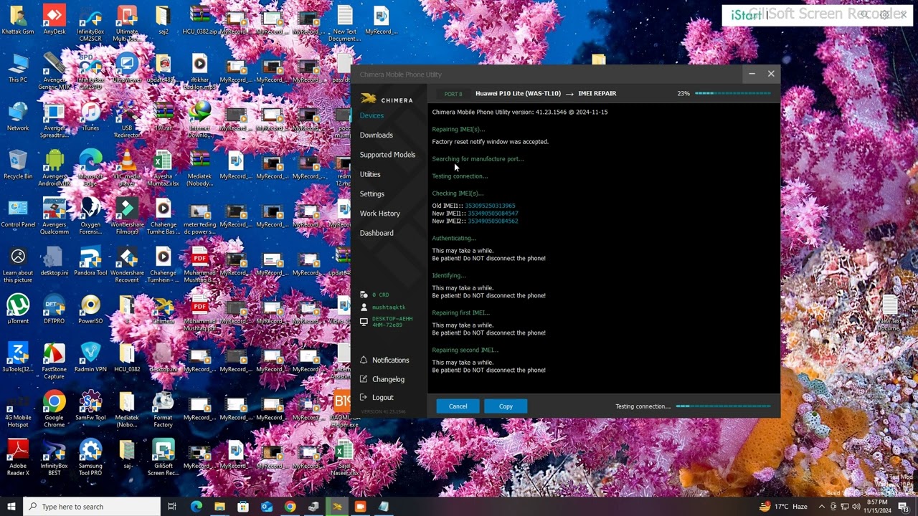
Task: Select the Format Factory icon
Action: (164, 408)
